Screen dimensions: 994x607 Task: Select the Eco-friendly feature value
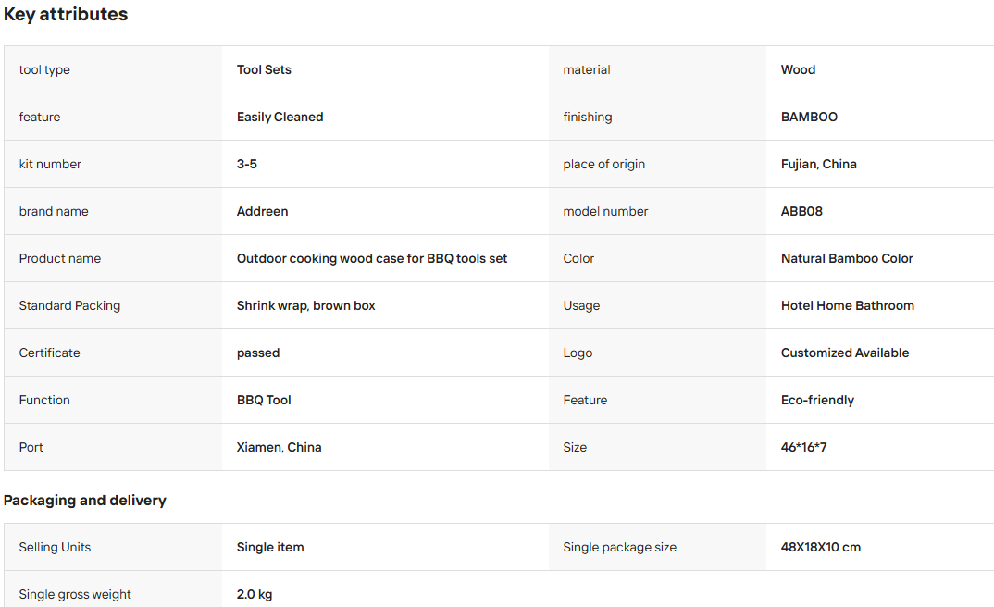click(x=817, y=400)
